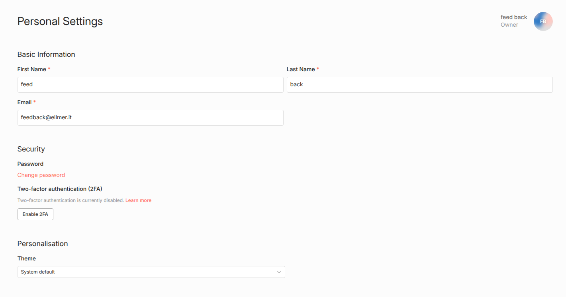566x297 pixels.
Task: Focus the First Name input field
Action: click(x=150, y=85)
